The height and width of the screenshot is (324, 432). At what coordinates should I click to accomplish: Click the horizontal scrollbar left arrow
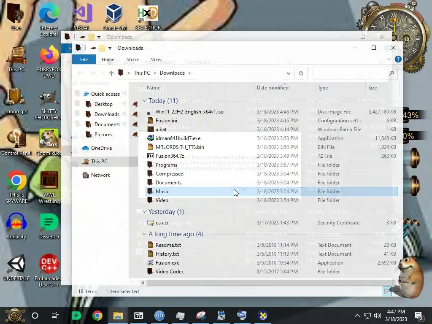[x=143, y=283]
